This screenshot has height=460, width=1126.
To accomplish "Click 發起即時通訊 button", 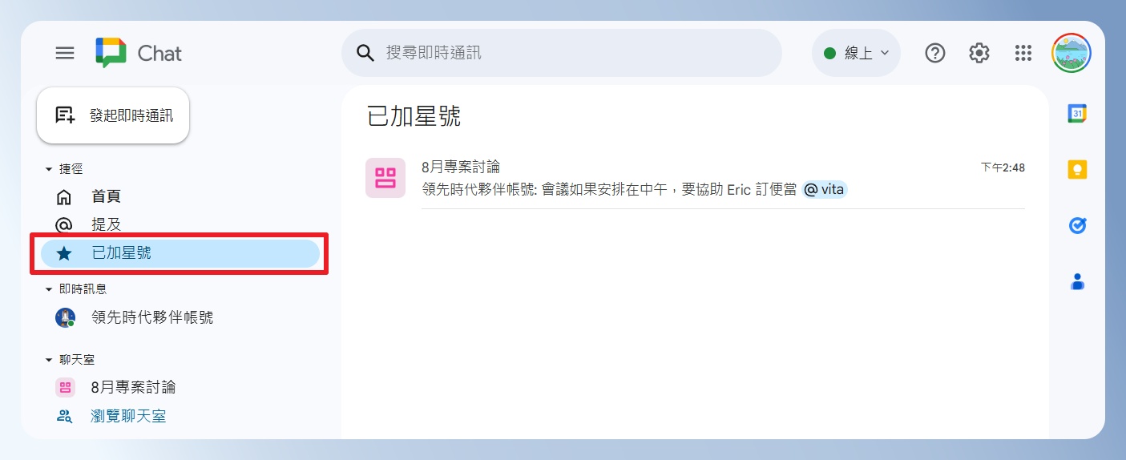I will point(113,115).
